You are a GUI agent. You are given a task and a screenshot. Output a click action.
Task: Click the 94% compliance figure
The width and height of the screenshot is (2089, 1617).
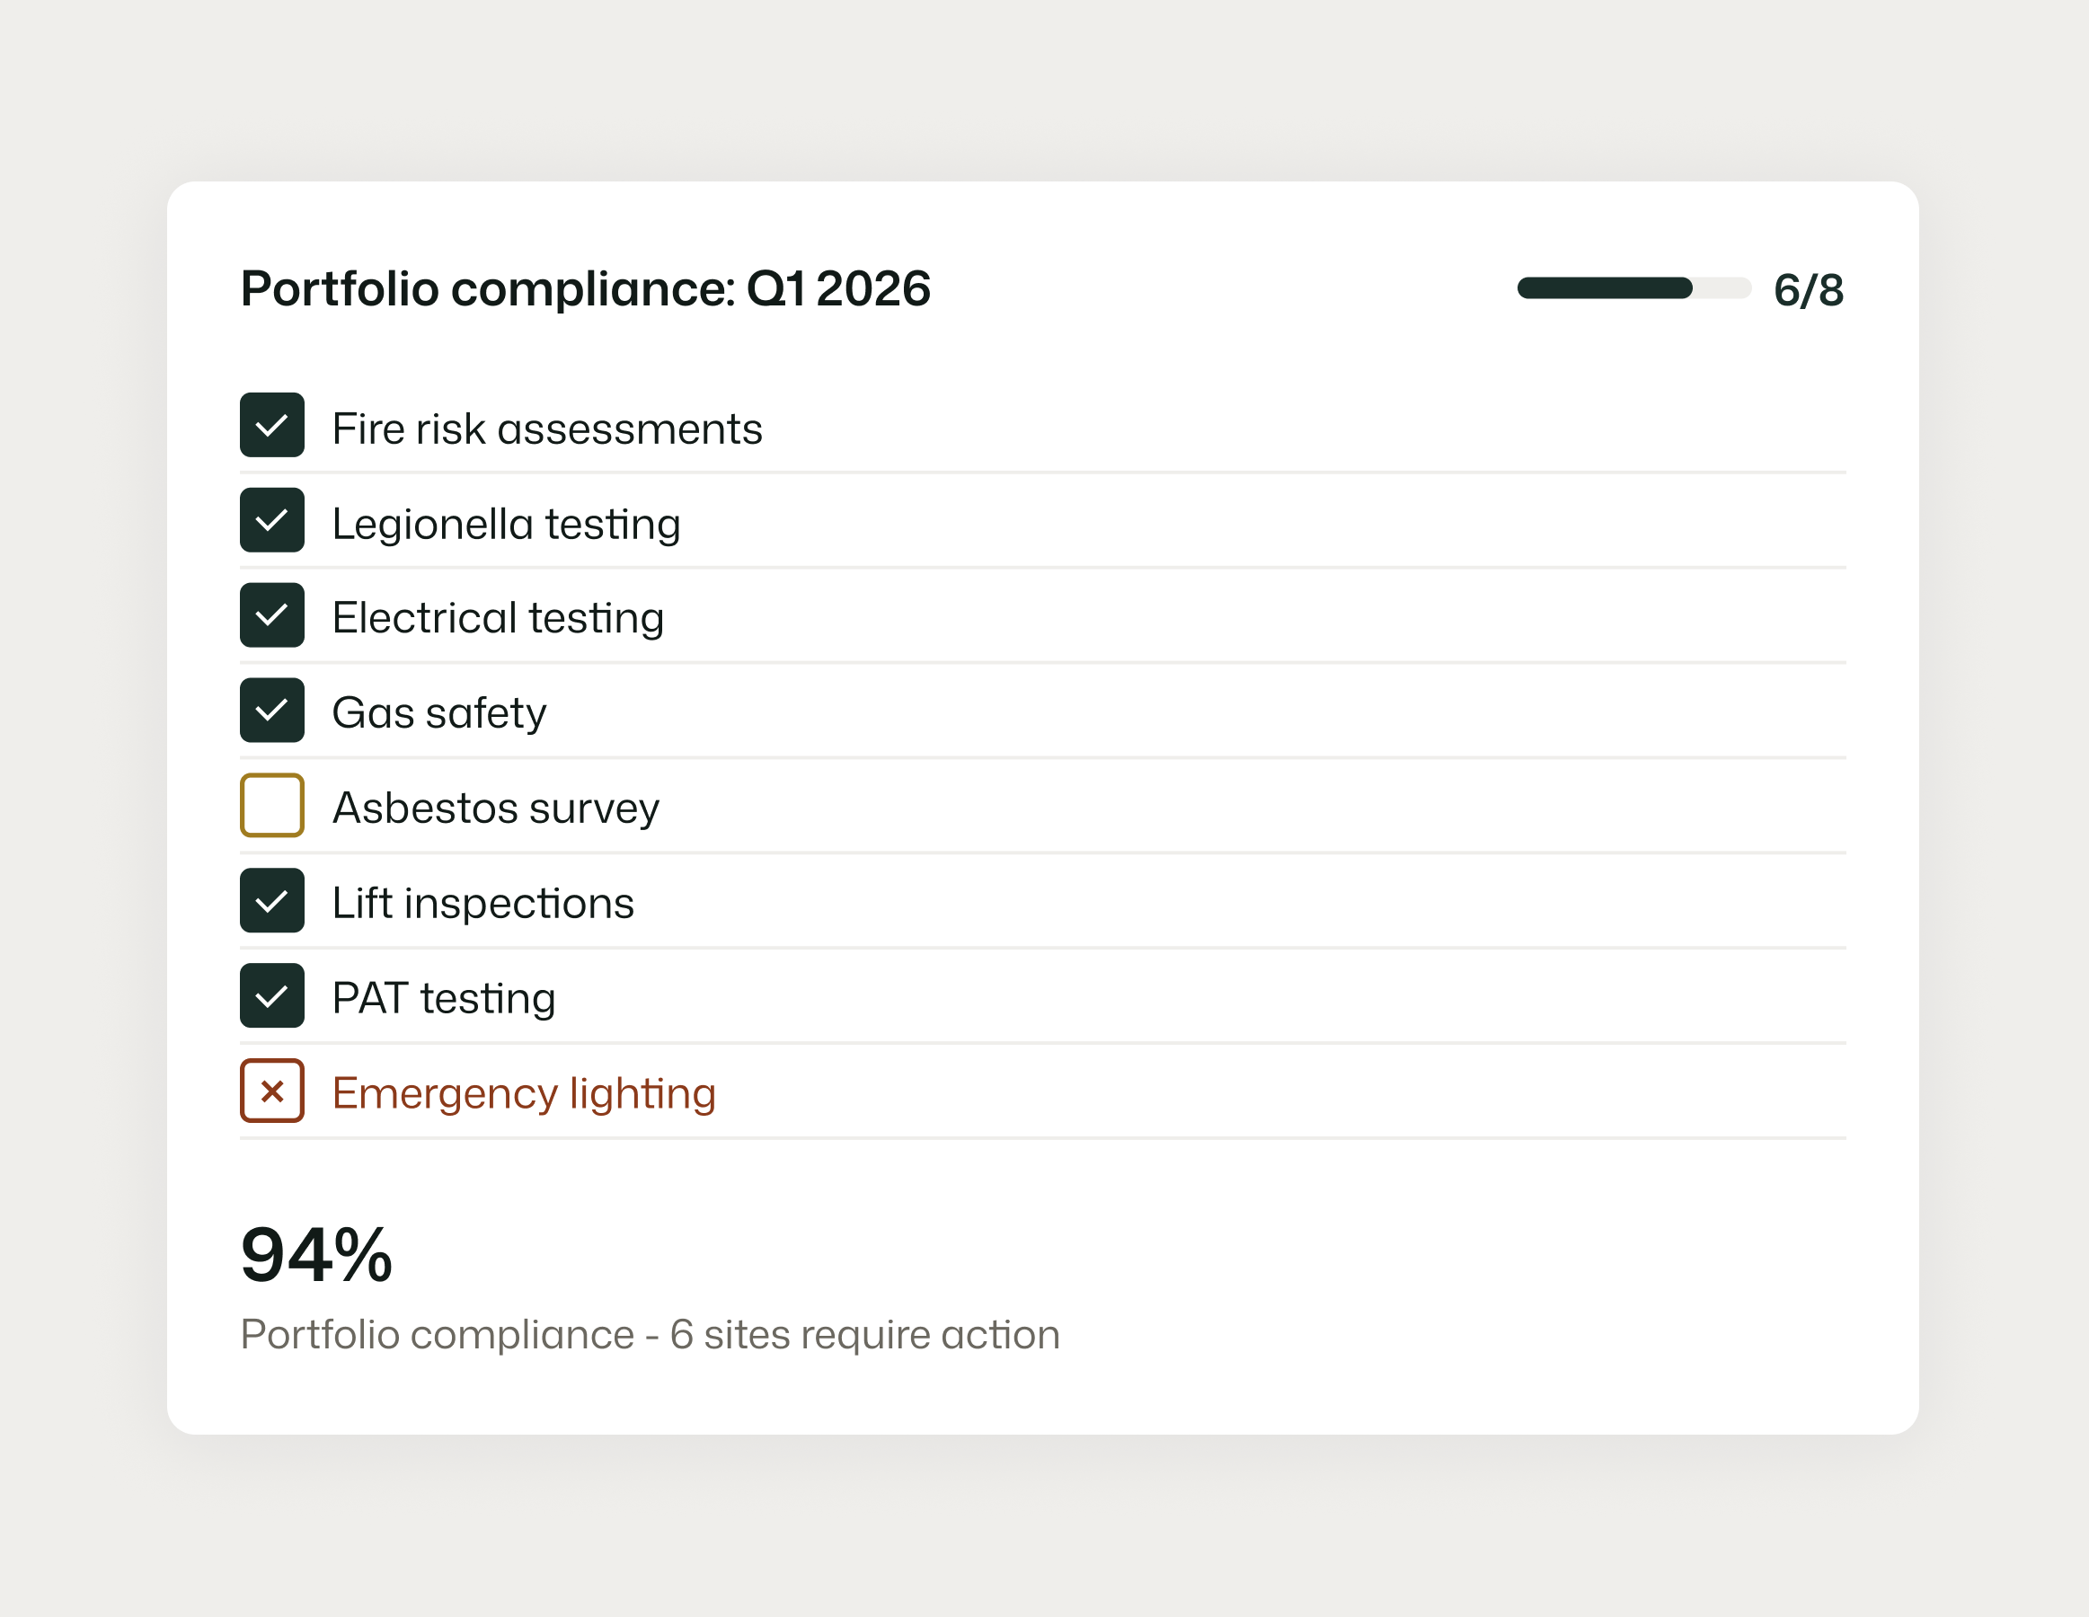[316, 1256]
